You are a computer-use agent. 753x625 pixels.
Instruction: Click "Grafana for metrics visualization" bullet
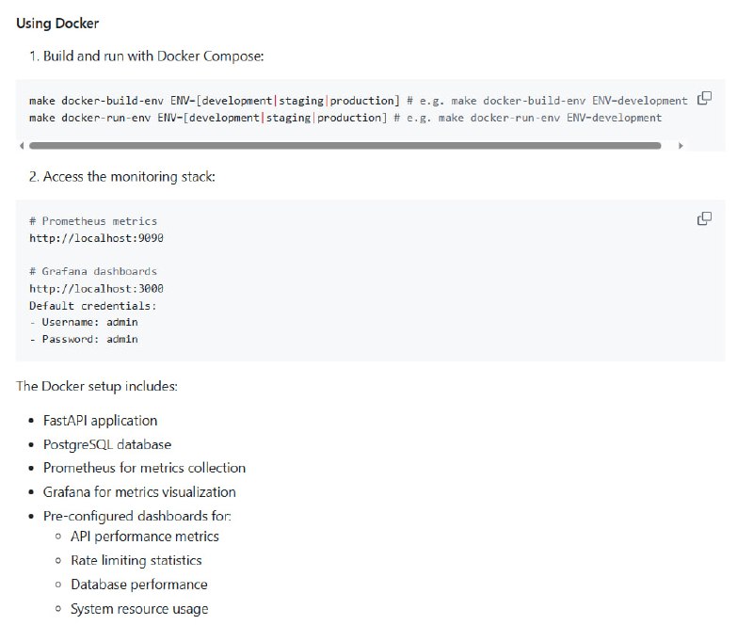[x=139, y=491]
